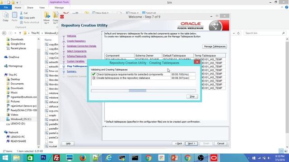Viewport: 289px width, 162px height.
Task: Open the Windows Start button
Action: coord(5,158)
